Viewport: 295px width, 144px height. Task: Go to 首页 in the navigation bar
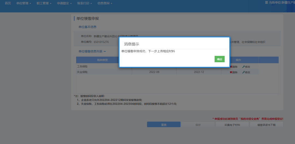(x=8, y=3)
